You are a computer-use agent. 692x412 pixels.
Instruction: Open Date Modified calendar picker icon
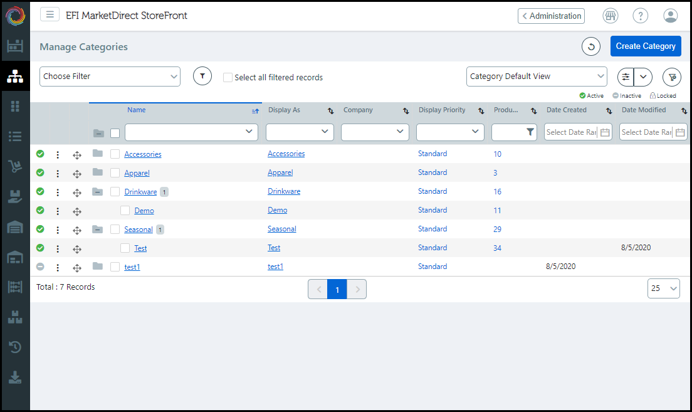pyautogui.click(x=680, y=132)
